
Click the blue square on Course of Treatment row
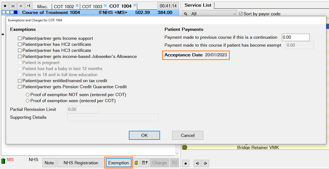16,12
